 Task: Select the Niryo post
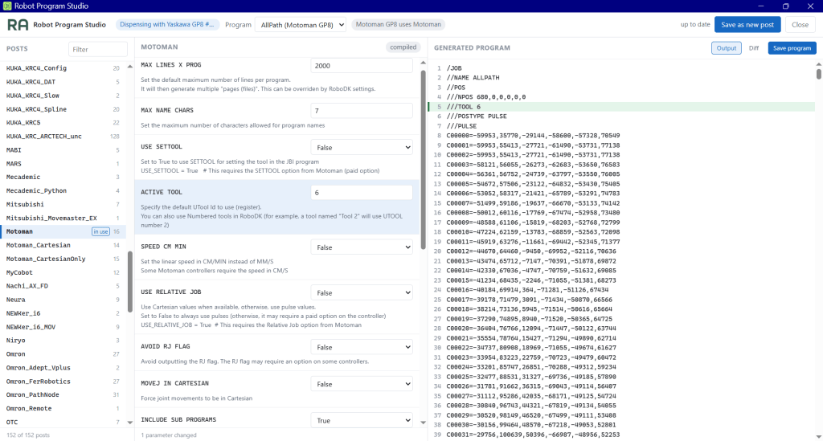(x=63, y=341)
